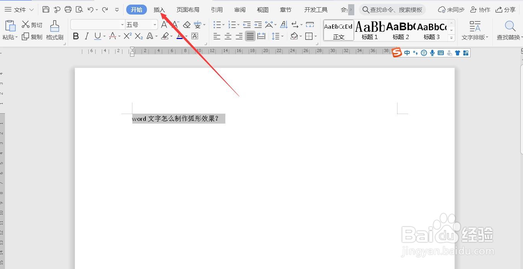
Task: Open the Sogou soft keyboard icon
Action: point(441,53)
